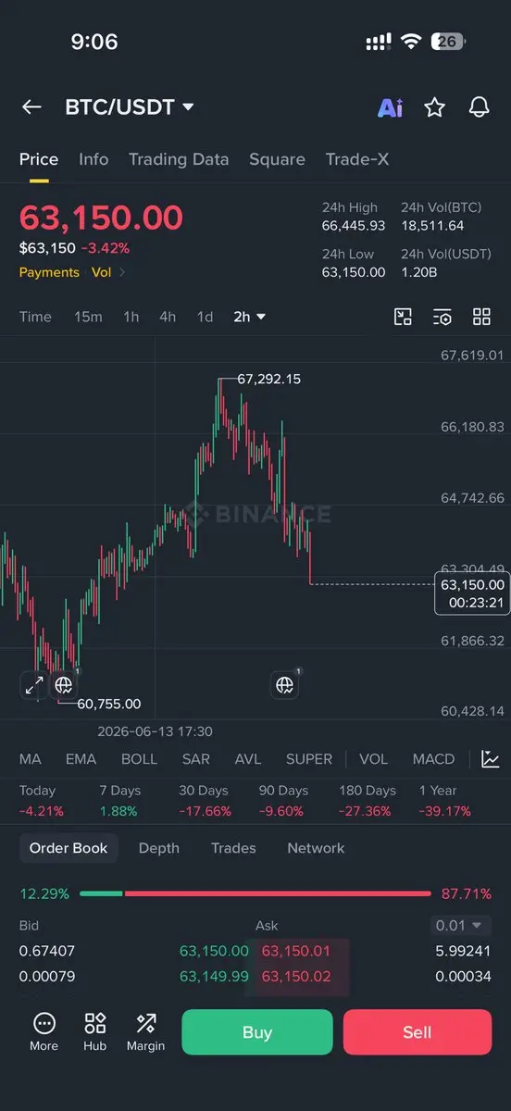The height and width of the screenshot is (1111, 511).
Task: Tap the ask price 63,150.02
Action: [x=296, y=976]
